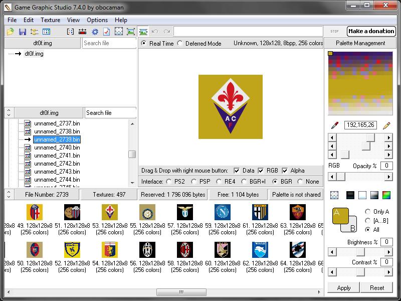Pick the eyedropper color picker tool
Image resolution: width=401 pixels, height=301 pixels.
click(x=335, y=125)
